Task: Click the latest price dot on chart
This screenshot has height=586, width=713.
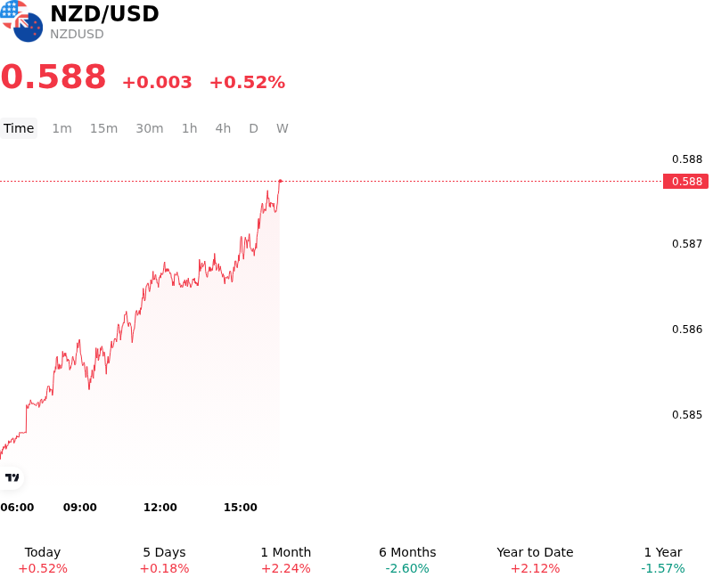Action: point(281,181)
